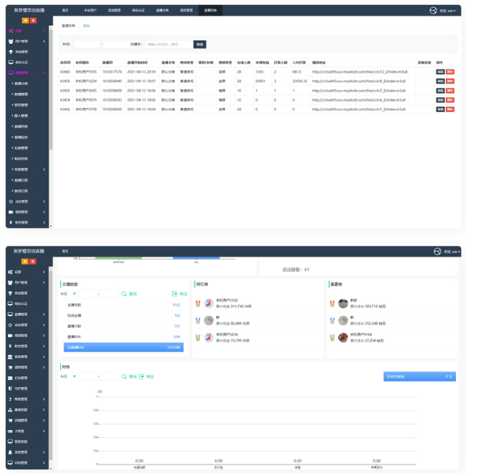This screenshot has height=473, width=478.
Task: Click the 红包管理 sidebar icon
Action: point(9,378)
